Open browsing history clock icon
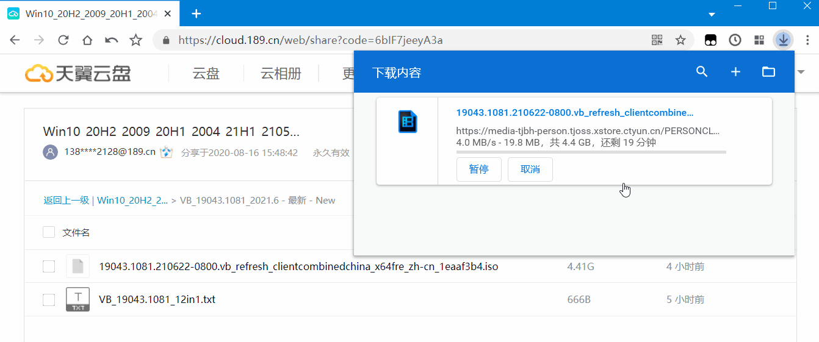Viewport: 819px width, 342px height. 735,40
